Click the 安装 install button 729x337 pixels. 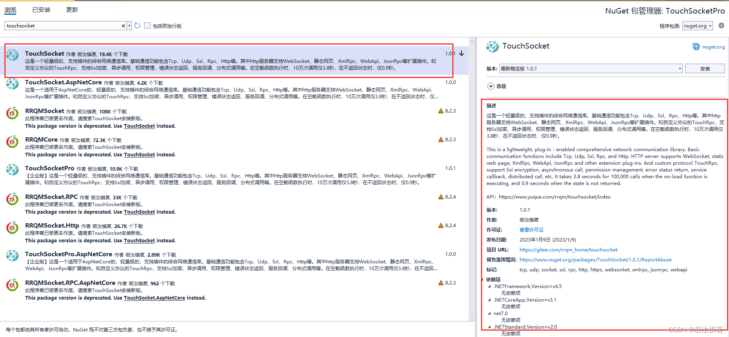pyautogui.click(x=705, y=68)
